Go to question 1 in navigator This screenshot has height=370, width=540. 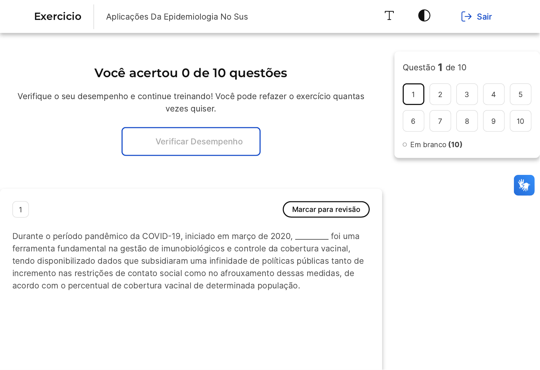[x=413, y=94]
